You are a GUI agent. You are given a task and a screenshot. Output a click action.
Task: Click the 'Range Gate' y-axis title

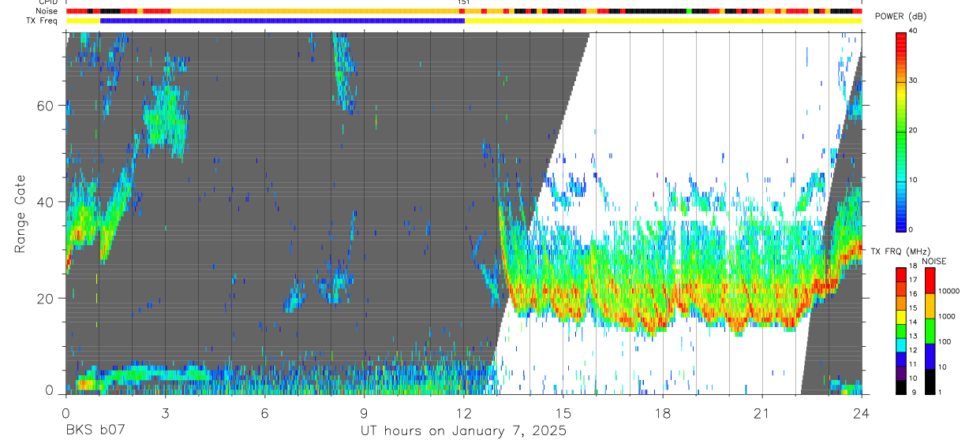coord(20,214)
